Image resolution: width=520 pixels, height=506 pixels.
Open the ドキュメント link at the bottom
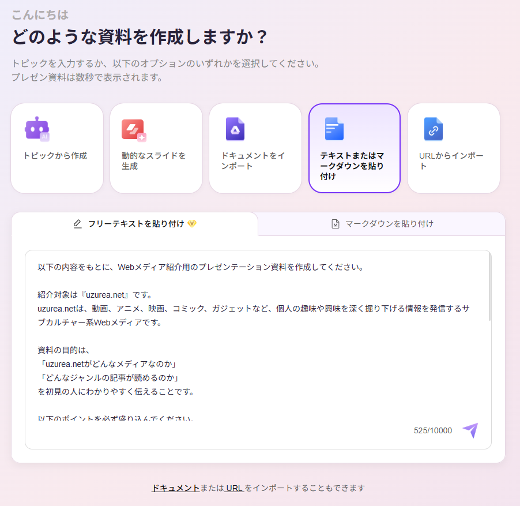176,488
